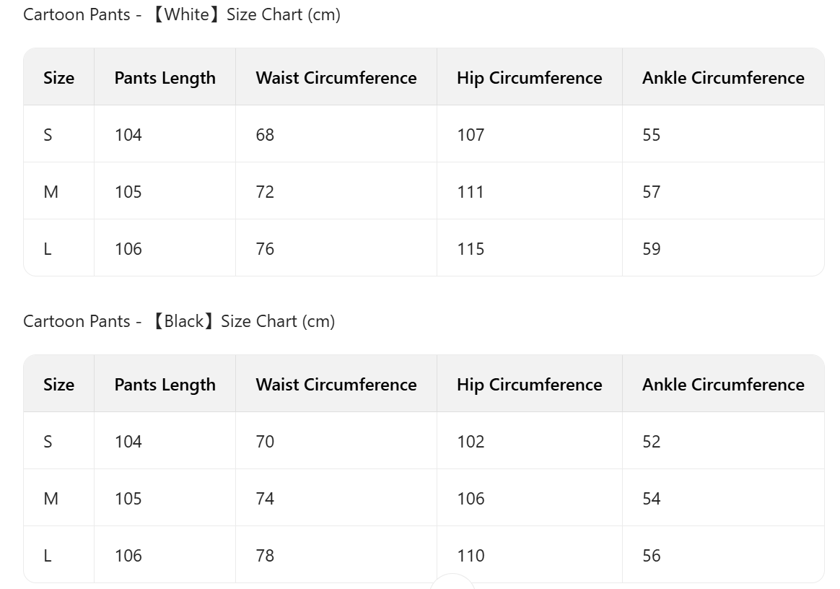Click the ankle value 59 cell
The image size is (840, 589).
click(x=651, y=249)
